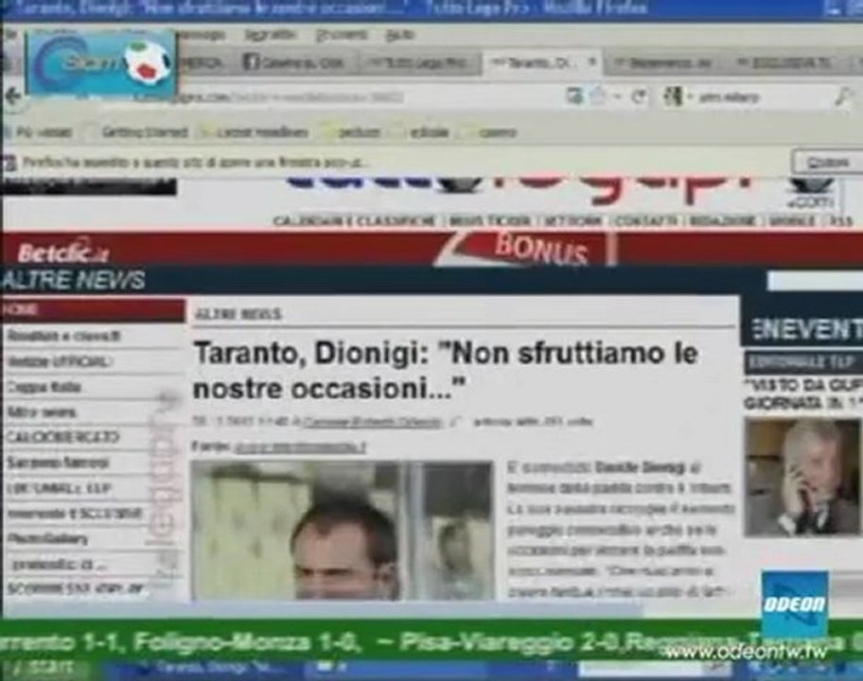Click the Betclic.it banner ad
The height and width of the screenshot is (681, 863).
[63, 252]
